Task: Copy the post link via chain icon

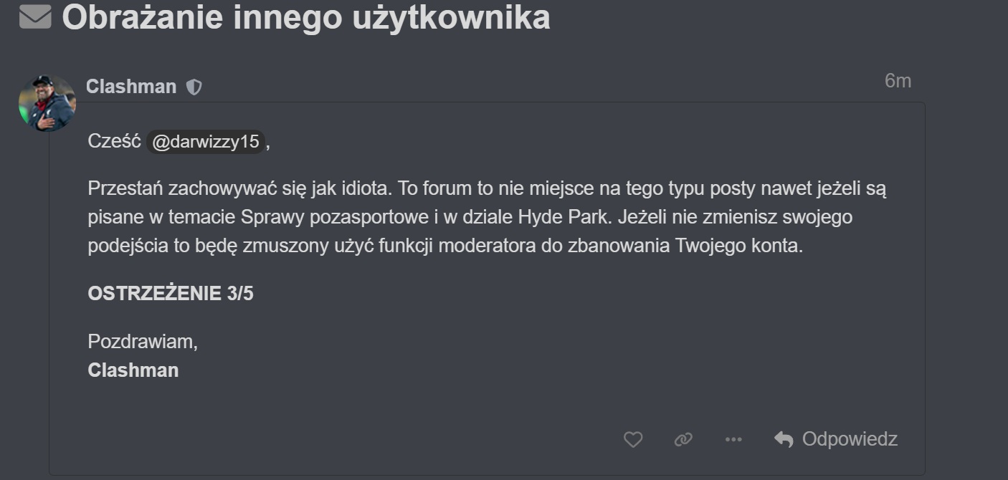Action: point(683,439)
